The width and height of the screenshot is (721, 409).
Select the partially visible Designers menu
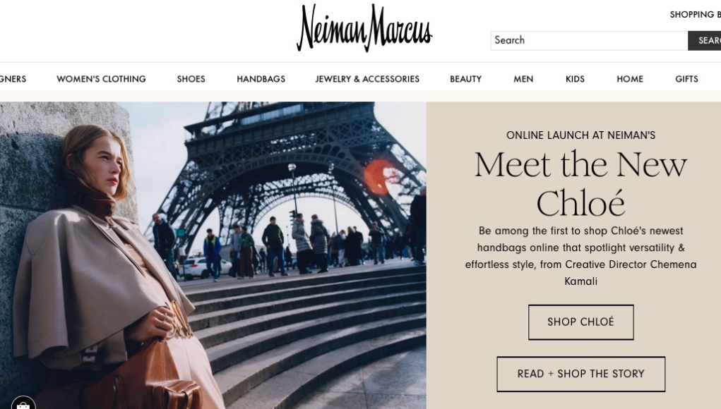tap(13, 79)
